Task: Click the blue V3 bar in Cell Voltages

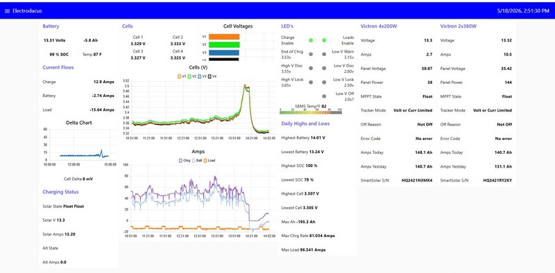Action: point(224,53)
